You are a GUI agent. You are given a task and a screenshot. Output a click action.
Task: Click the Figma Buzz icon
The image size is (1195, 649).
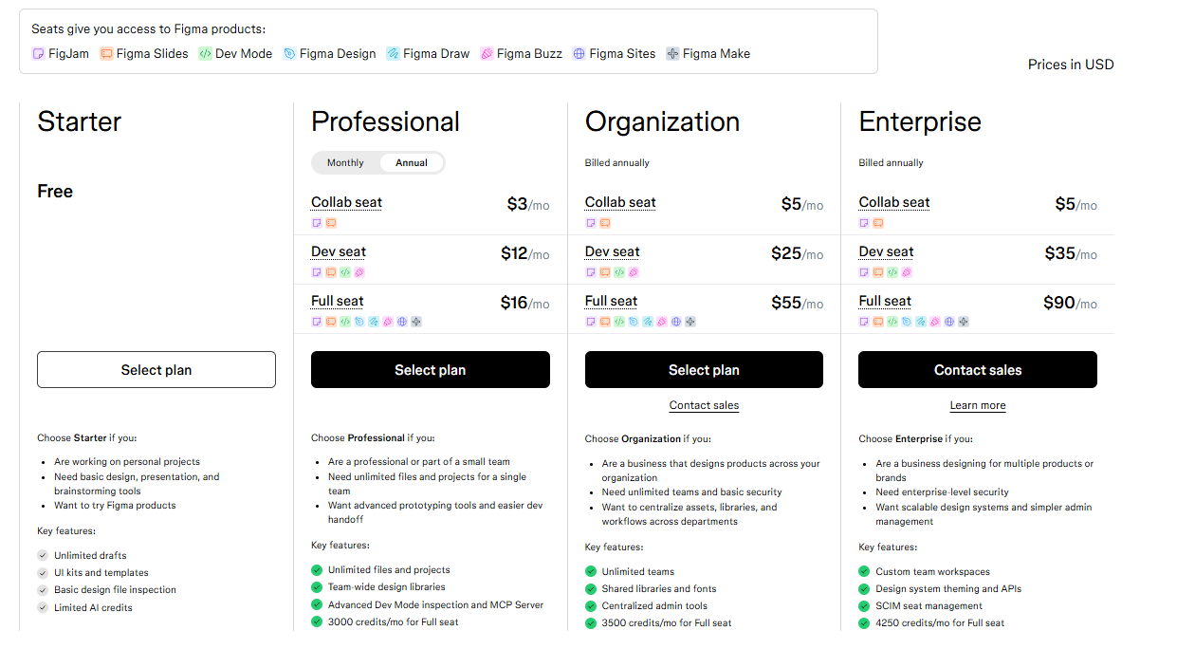click(487, 54)
